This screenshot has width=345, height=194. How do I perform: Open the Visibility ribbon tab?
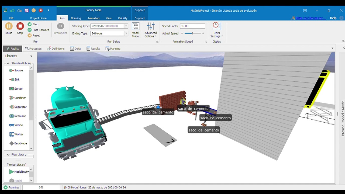(123, 18)
